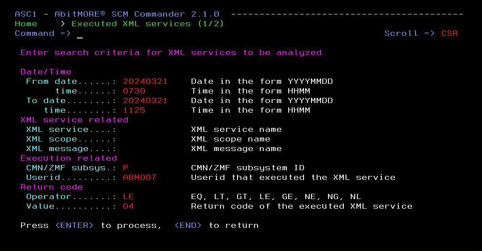Click the 'Time in the form HHMM' text beside 0730
The width and height of the screenshot is (482, 251).
(251, 91)
